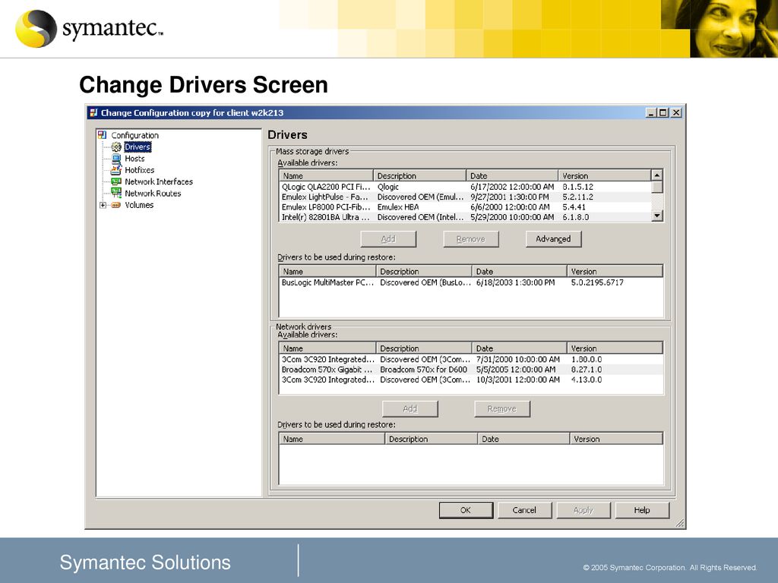Click Add under mass storage drivers
Image resolution: width=778 pixels, height=583 pixels.
point(388,239)
